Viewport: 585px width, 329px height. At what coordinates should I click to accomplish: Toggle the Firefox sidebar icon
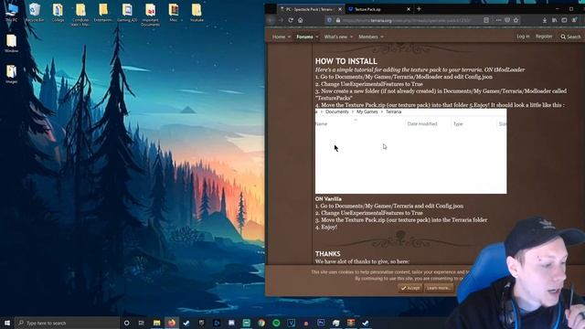click(x=564, y=20)
